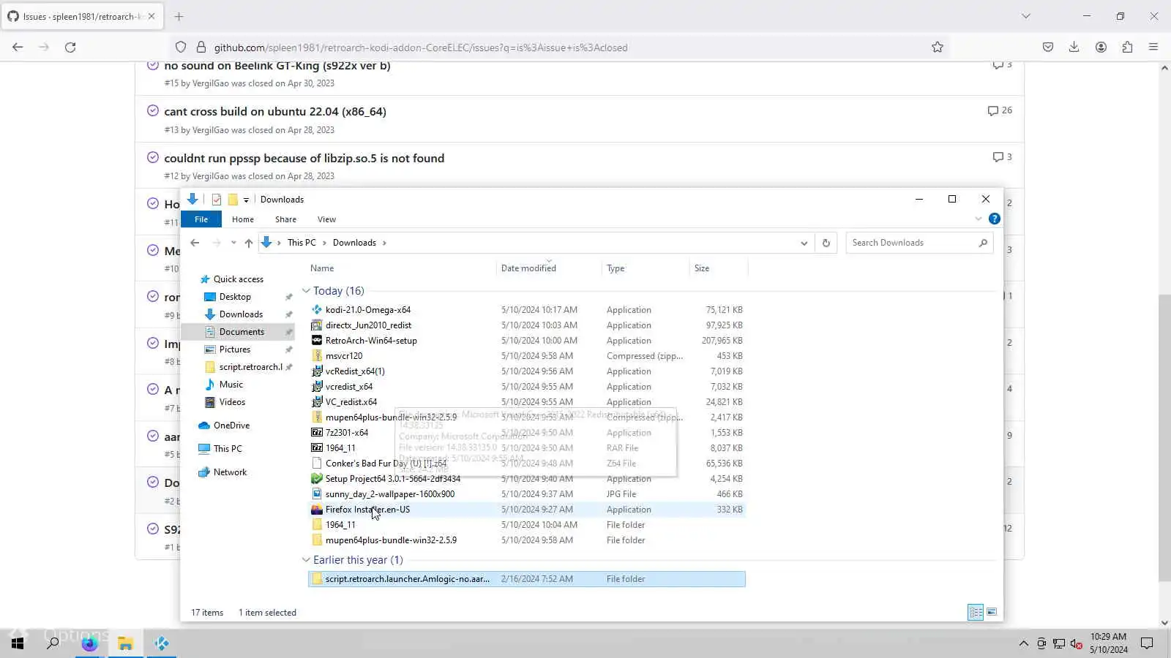The image size is (1171, 658).
Task: Select the Firefox Installer.en-US icon
Action: 317,510
